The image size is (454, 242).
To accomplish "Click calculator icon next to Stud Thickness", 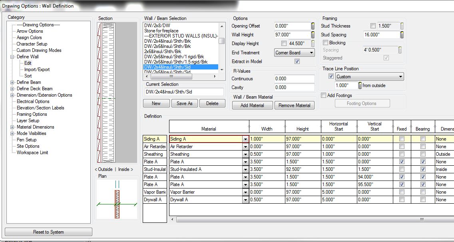I will click(x=402, y=26).
